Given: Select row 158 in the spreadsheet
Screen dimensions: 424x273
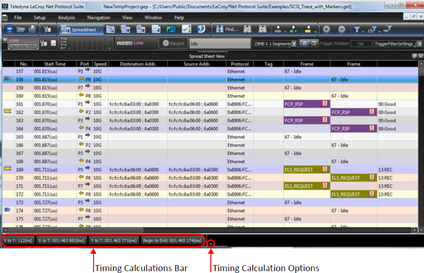Looking at the screenshot, I should (210, 80).
